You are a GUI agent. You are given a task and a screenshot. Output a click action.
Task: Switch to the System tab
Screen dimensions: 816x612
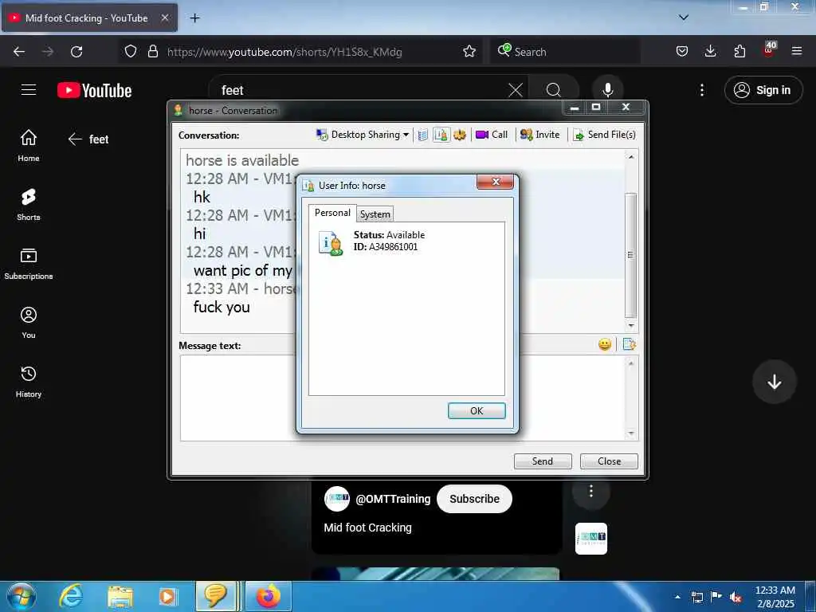coord(375,214)
